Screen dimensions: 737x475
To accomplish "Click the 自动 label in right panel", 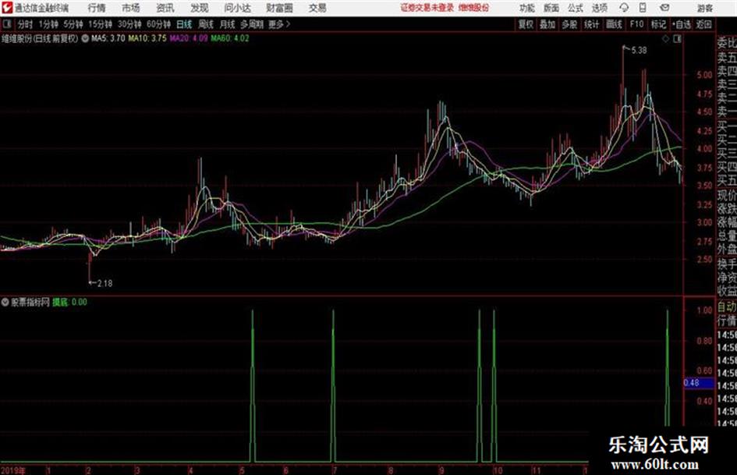I will point(727,307).
